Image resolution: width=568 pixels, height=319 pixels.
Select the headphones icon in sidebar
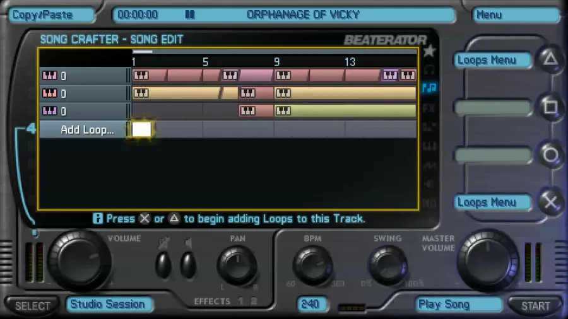point(429,69)
